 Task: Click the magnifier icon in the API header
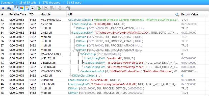point(177,15)
